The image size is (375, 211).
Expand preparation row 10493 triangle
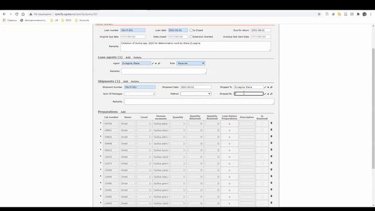[x=101, y=203]
